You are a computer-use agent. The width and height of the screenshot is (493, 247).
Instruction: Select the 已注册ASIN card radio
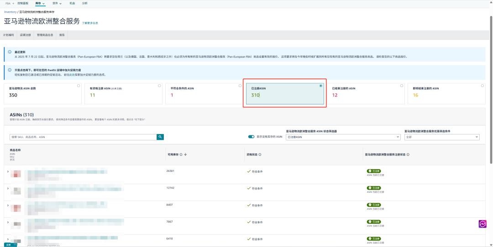(321, 86)
